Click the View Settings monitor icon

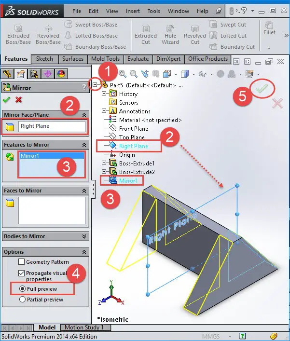pos(249,74)
